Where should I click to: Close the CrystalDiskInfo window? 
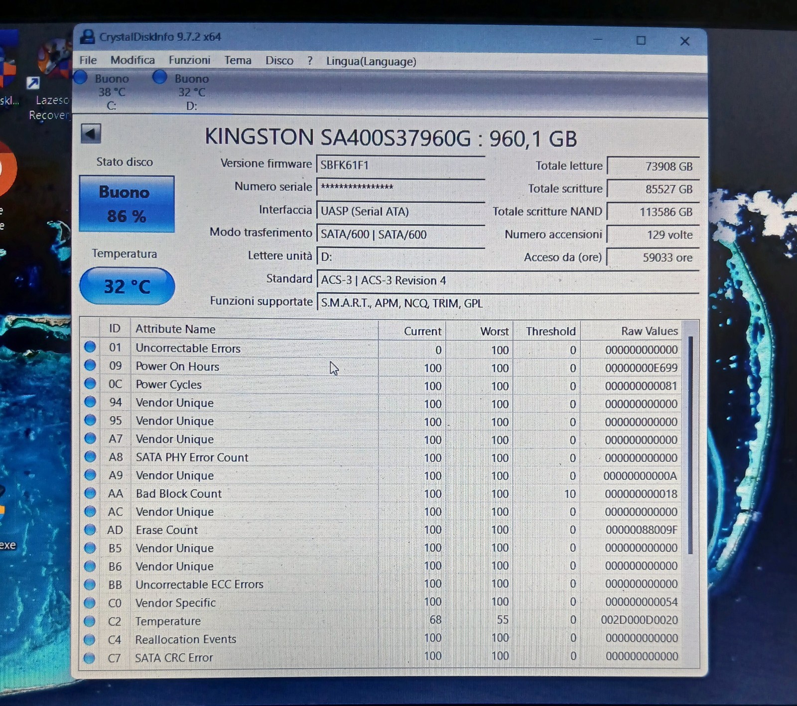pyautogui.click(x=685, y=41)
